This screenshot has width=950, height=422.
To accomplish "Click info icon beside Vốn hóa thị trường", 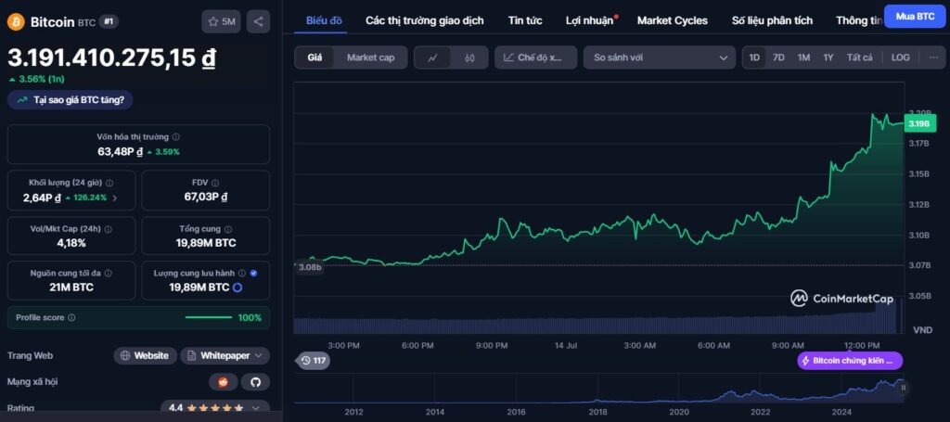I will click(x=175, y=137).
